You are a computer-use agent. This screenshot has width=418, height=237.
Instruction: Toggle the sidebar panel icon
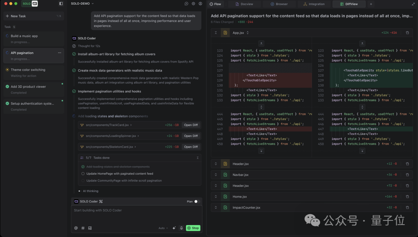tap(61, 4)
